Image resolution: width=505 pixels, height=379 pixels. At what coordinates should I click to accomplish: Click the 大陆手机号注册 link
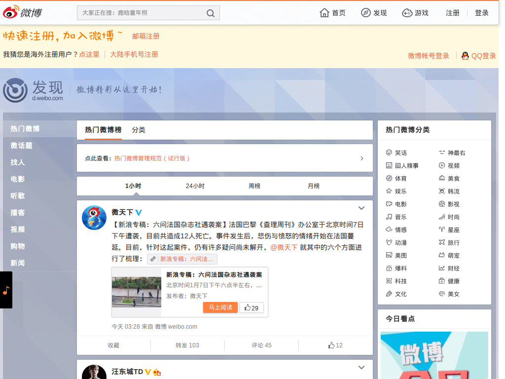point(134,54)
